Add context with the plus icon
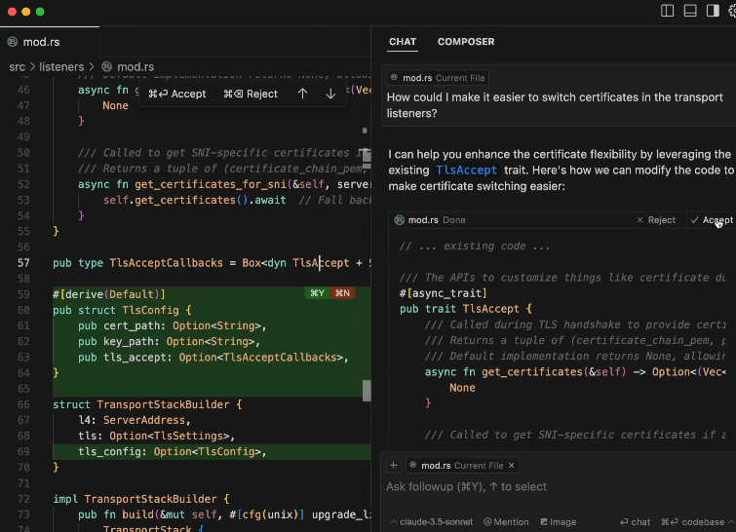This screenshot has width=736, height=532. (394, 466)
